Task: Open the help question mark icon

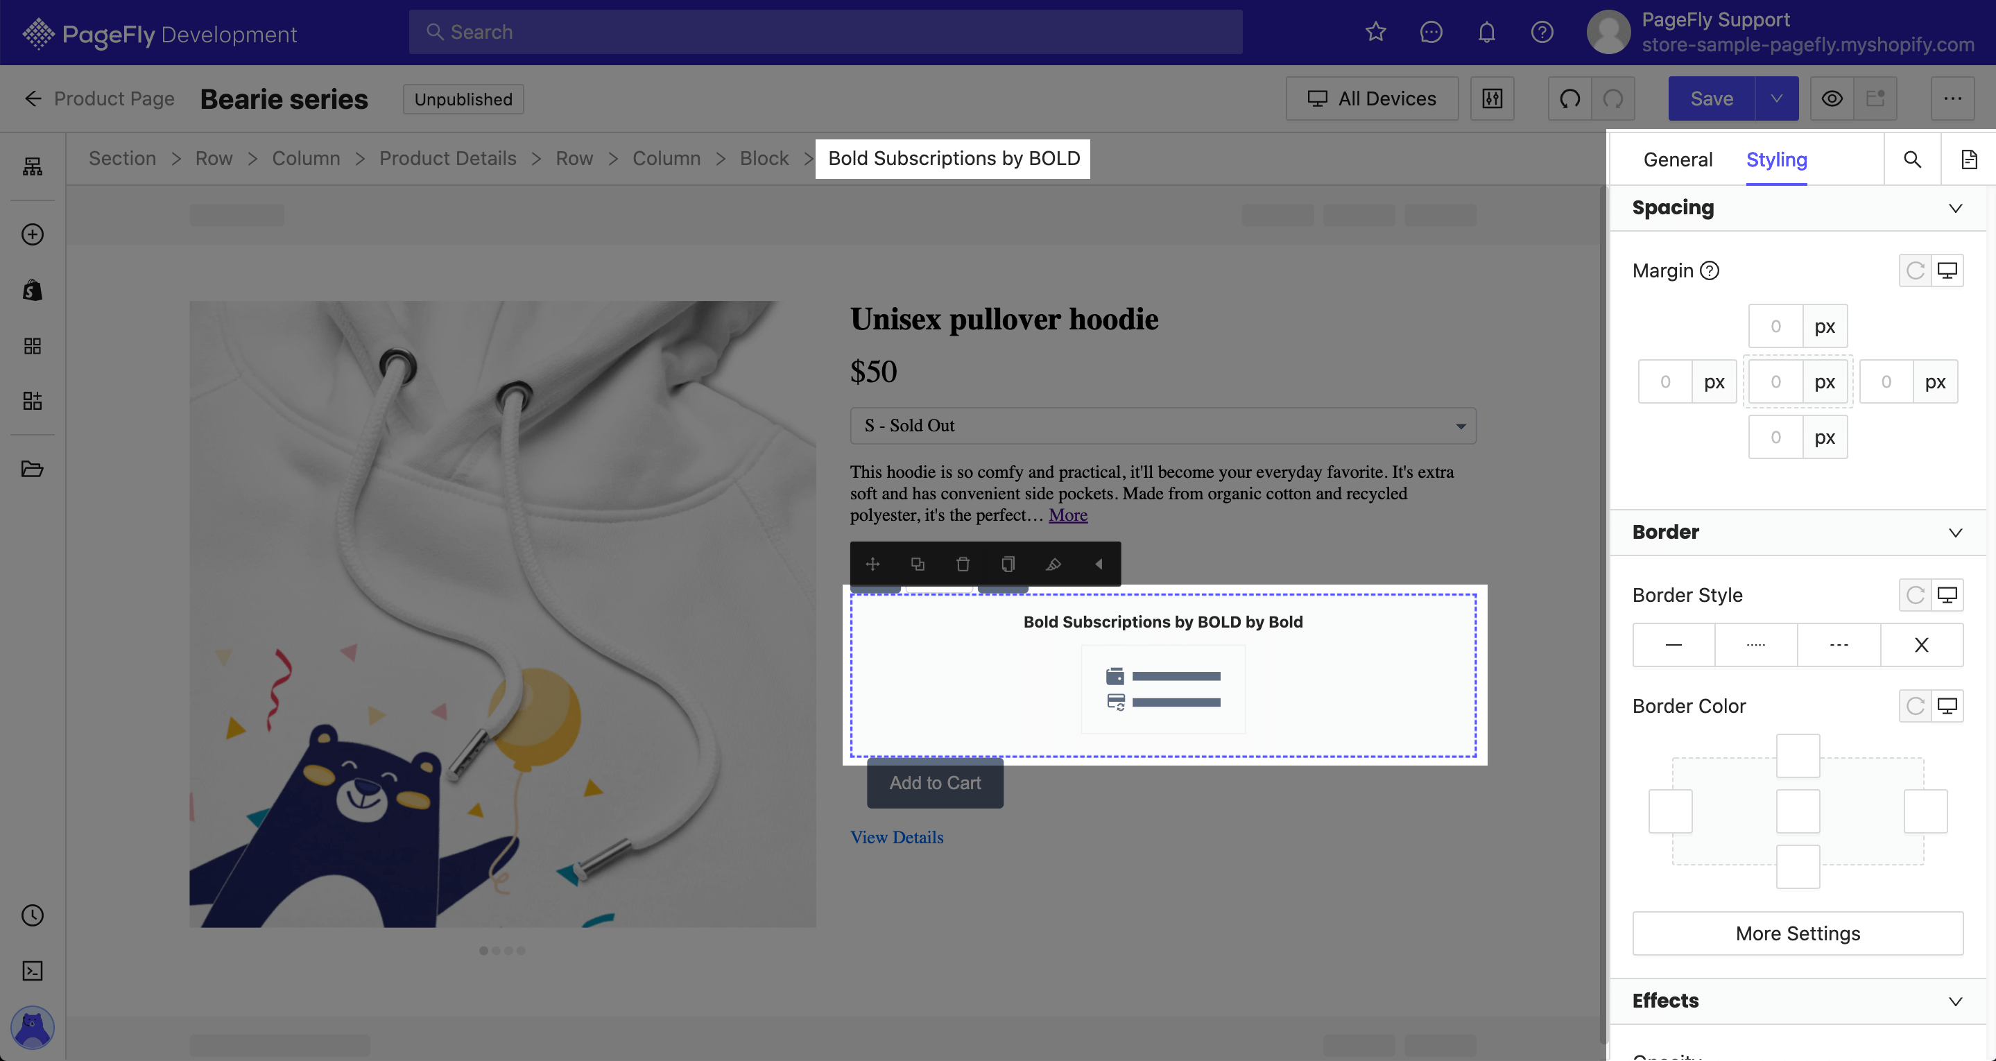Action: [1542, 32]
